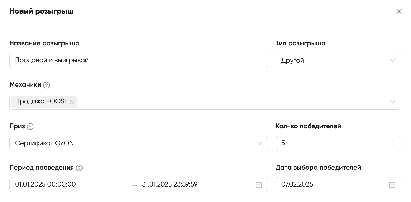Click the date 07.02.2025 field

[x=338, y=185]
